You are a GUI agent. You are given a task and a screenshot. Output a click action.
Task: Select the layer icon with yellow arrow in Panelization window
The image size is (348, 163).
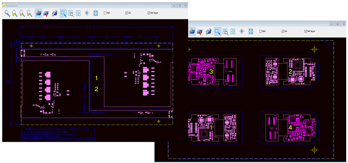38,13
